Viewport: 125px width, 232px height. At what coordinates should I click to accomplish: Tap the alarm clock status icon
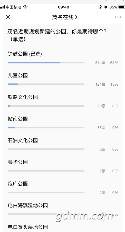coord(106,7)
